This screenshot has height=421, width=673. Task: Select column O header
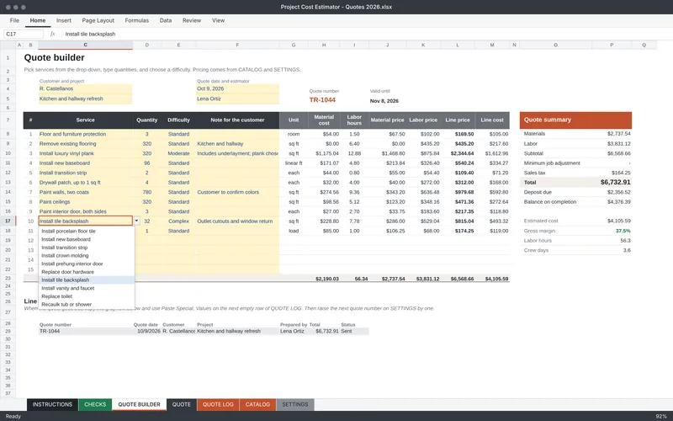[x=555, y=45]
